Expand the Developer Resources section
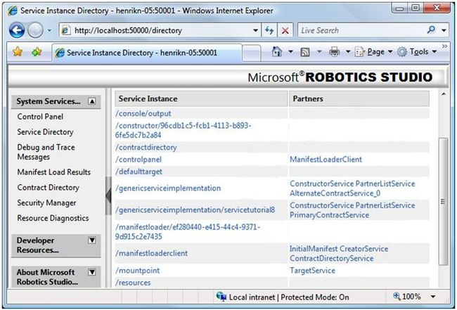This screenshot has width=457, height=310. pyautogui.click(x=92, y=240)
